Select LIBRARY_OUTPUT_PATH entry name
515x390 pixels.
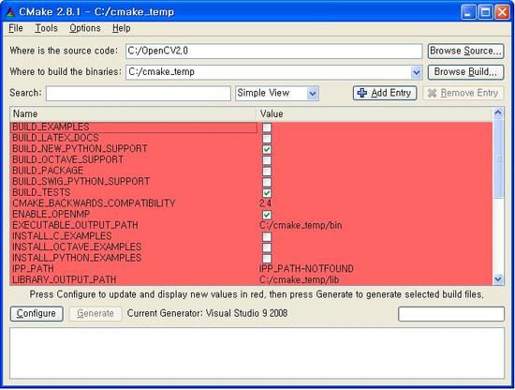(x=64, y=279)
